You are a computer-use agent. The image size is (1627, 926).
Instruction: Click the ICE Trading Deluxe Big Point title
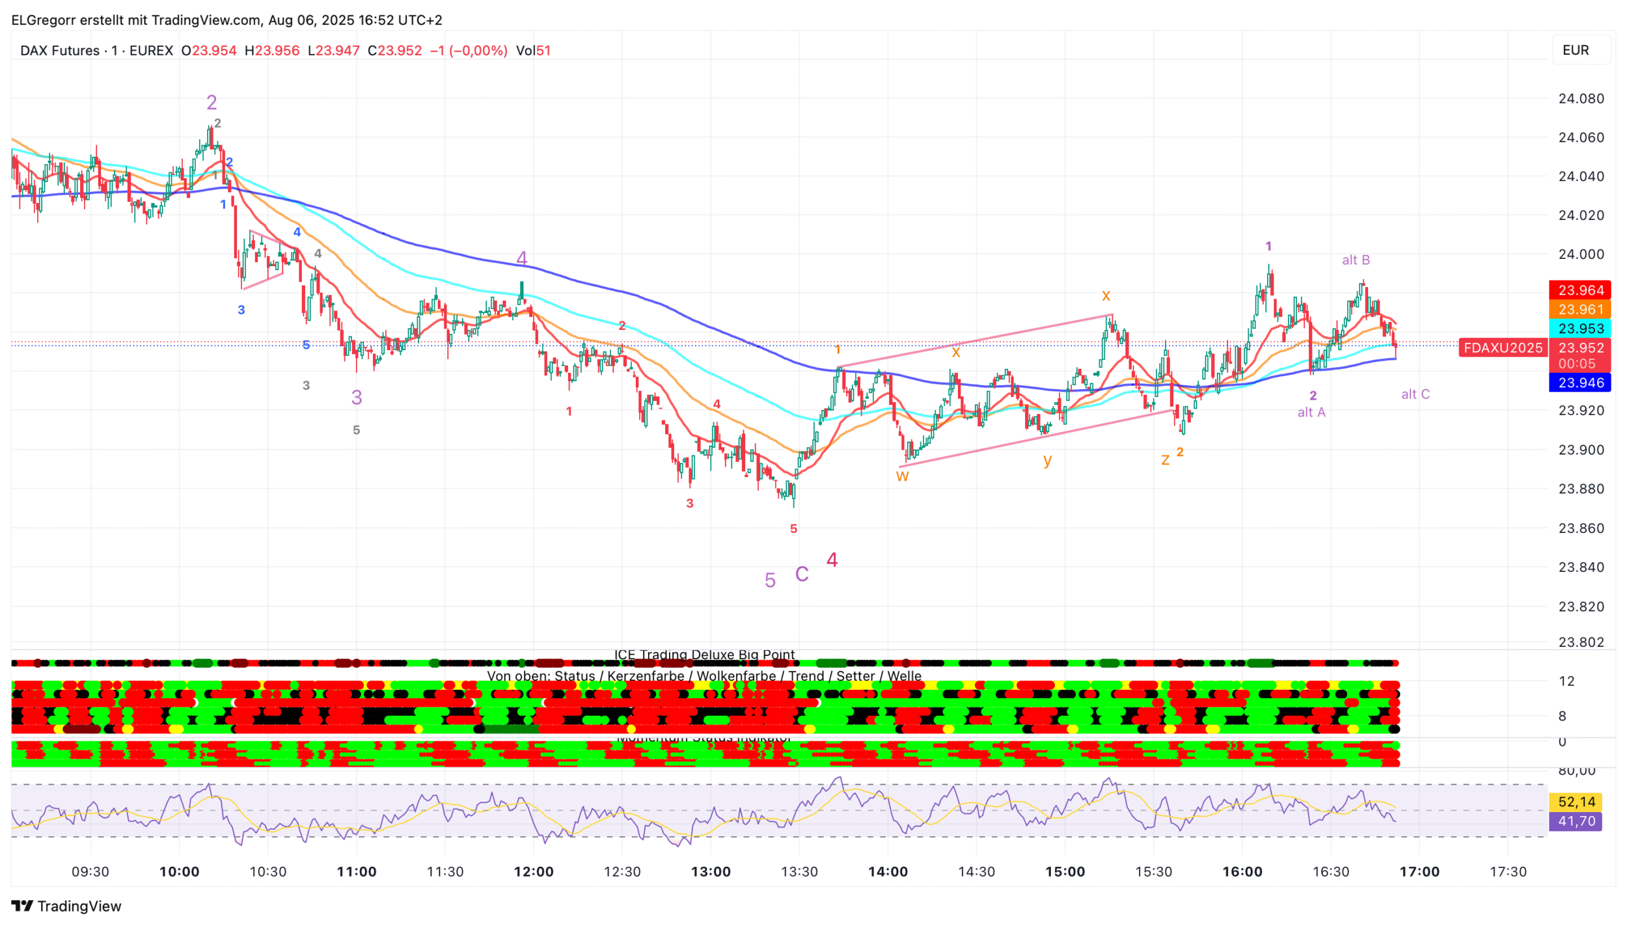coord(704,655)
